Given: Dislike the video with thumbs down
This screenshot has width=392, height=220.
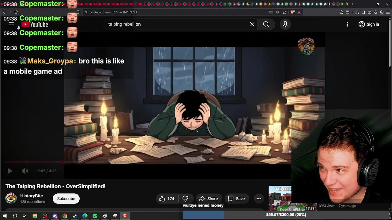Looking at the screenshot, I should click(185, 199).
